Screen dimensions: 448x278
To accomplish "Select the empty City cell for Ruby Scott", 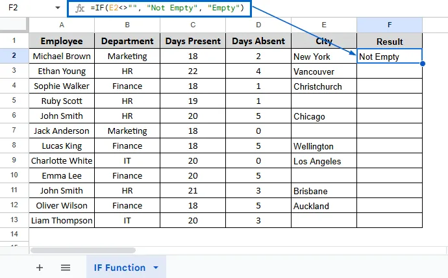I will pyautogui.click(x=324, y=101).
